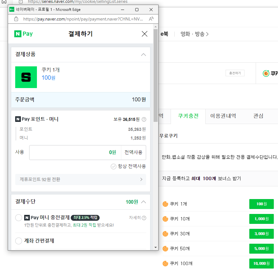Click the main browser home icon
This screenshot has height=271, width=278.
click(4, 2)
